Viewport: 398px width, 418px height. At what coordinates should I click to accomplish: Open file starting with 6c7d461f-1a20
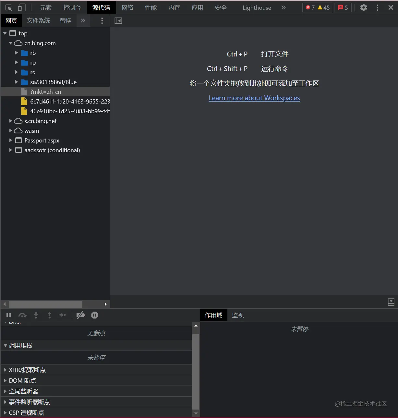[55, 101]
